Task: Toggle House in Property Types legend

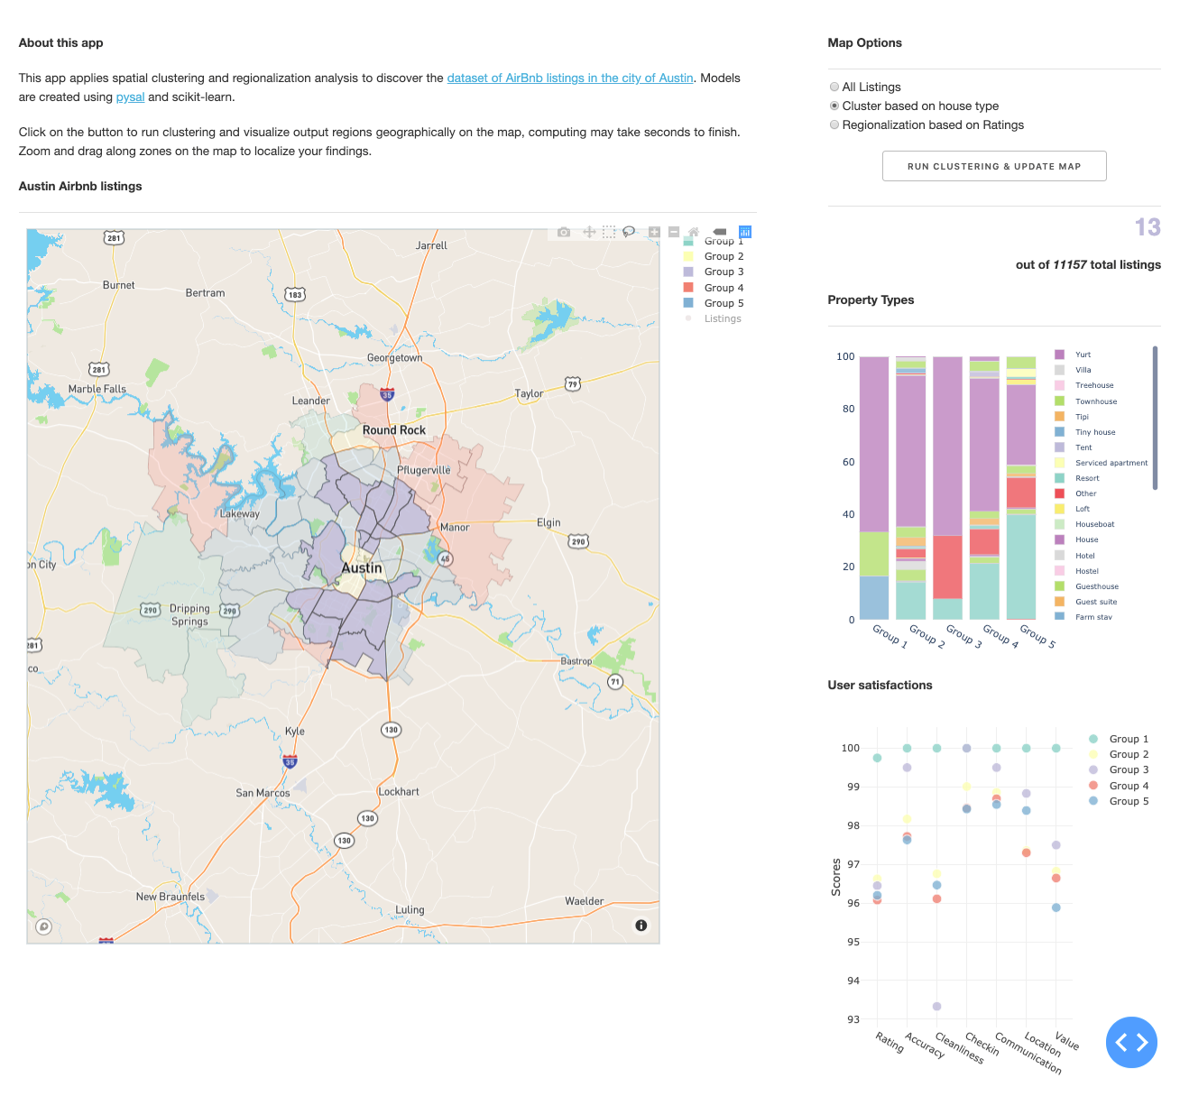Action: click(1086, 539)
